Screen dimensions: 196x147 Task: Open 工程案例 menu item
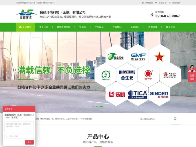coord(117,27)
